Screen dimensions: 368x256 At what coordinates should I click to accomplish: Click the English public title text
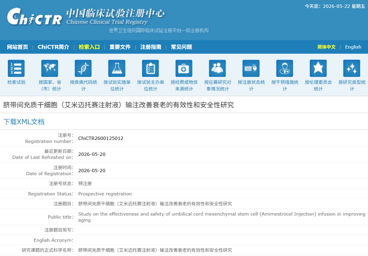(222, 217)
